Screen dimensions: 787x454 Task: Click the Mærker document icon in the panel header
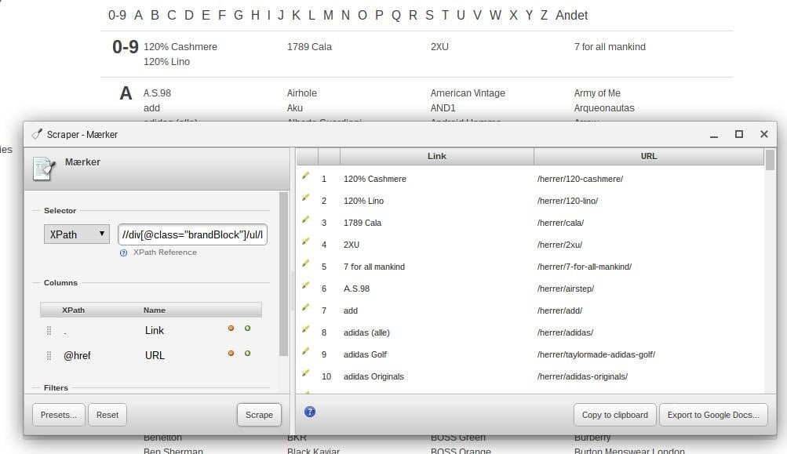[x=44, y=168]
